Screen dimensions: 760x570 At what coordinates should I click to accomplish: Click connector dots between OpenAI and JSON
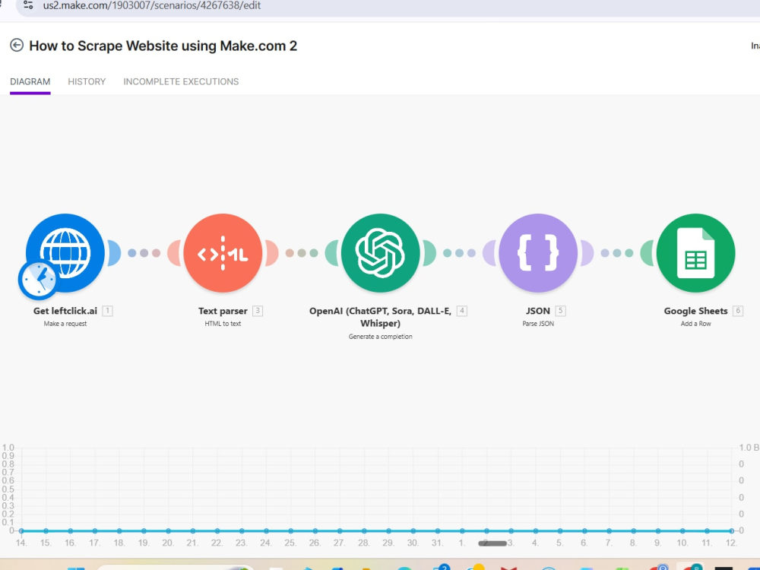point(459,252)
